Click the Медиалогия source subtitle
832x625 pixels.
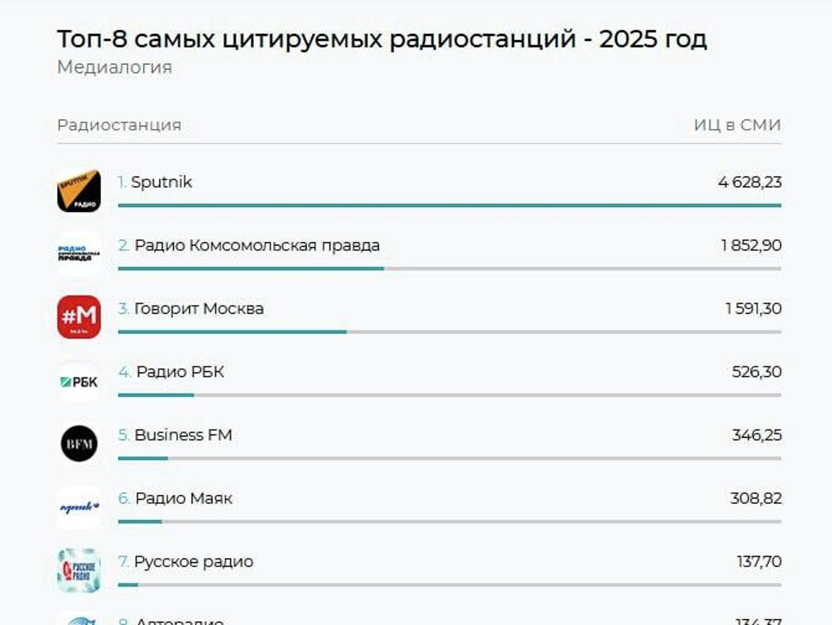coord(114,67)
